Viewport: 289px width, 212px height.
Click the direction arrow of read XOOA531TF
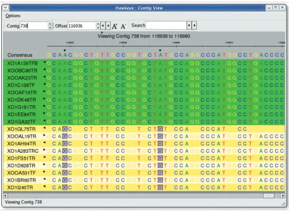(44, 171)
